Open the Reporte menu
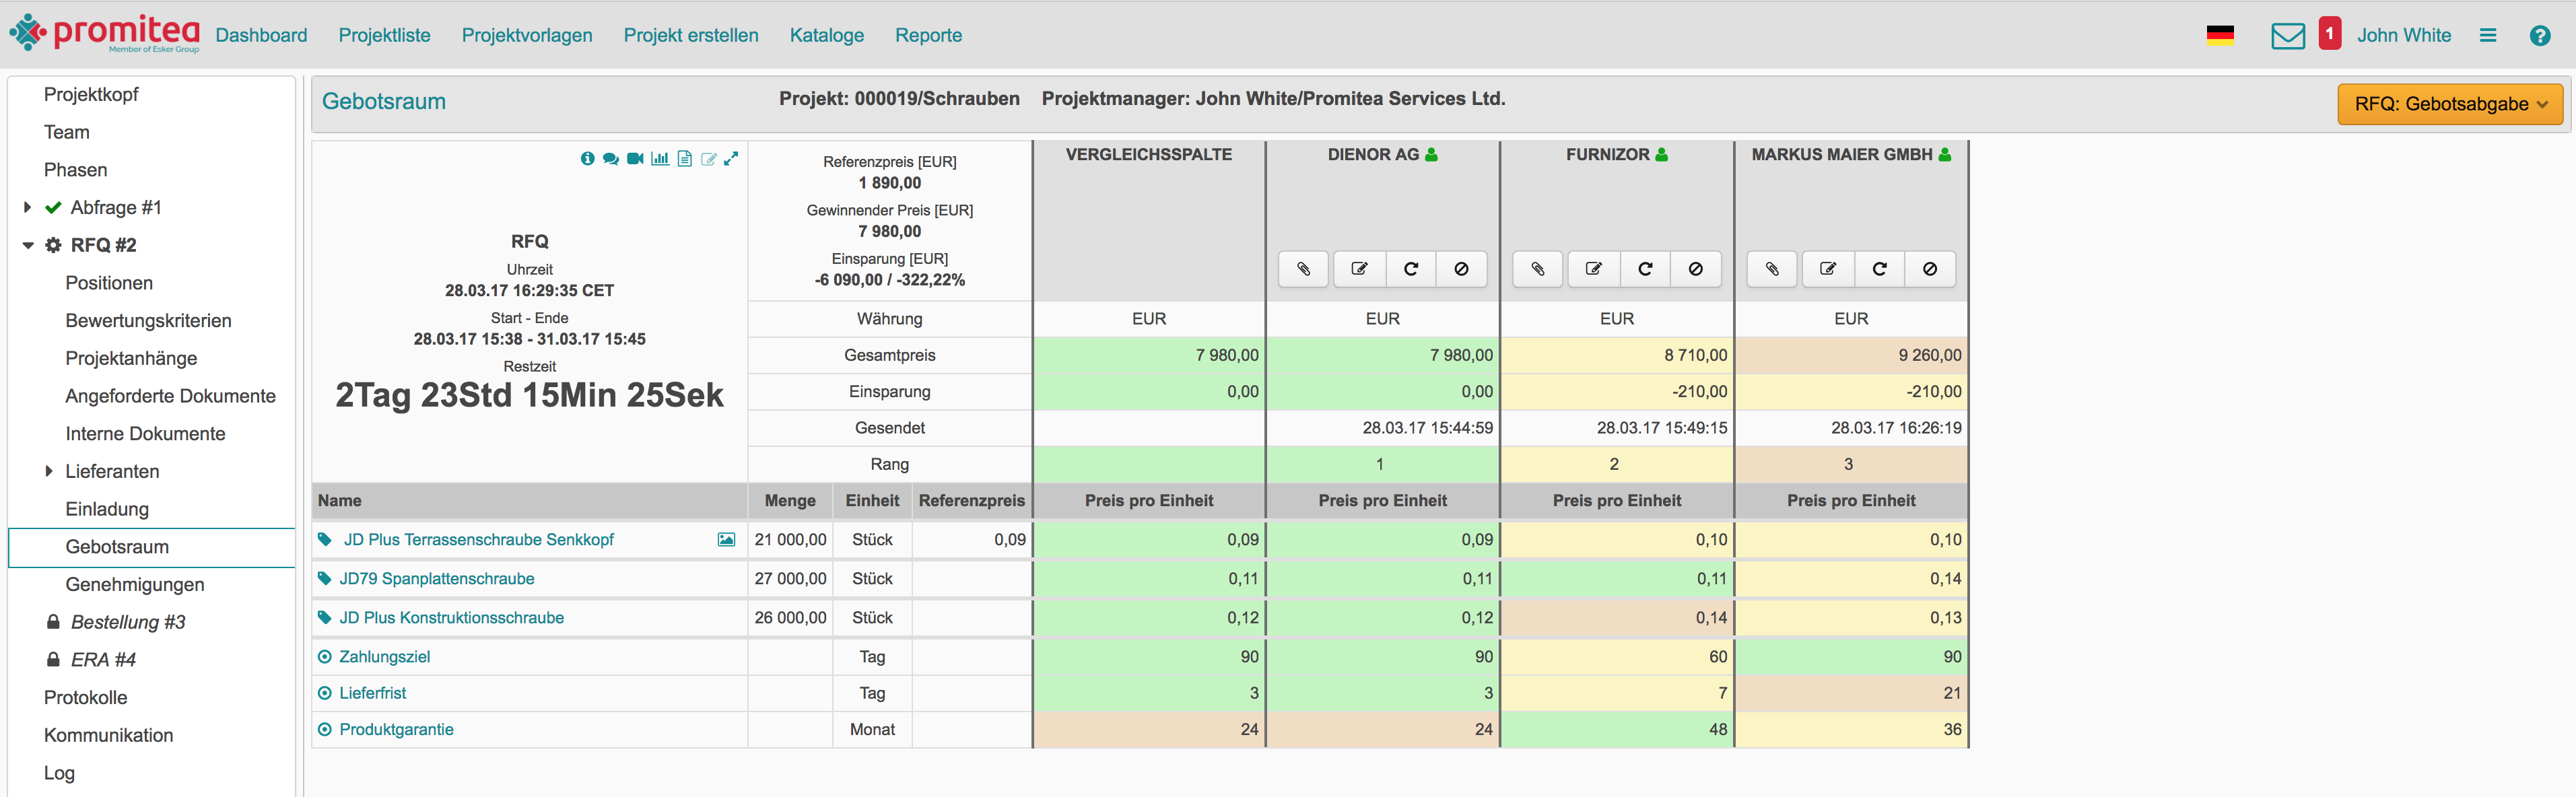 pos(929,35)
